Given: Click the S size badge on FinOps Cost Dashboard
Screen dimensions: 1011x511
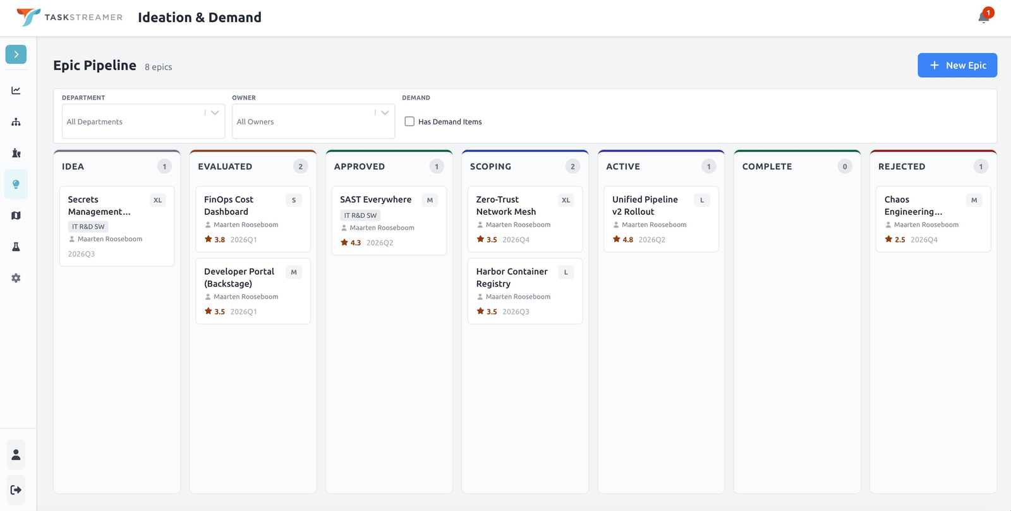Looking at the screenshot, I should pos(294,200).
